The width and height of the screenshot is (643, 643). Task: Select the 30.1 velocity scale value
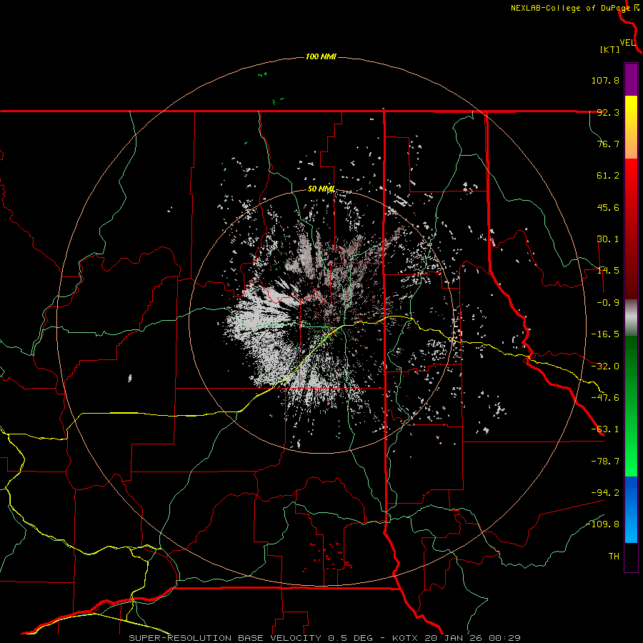(x=608, y=239)
